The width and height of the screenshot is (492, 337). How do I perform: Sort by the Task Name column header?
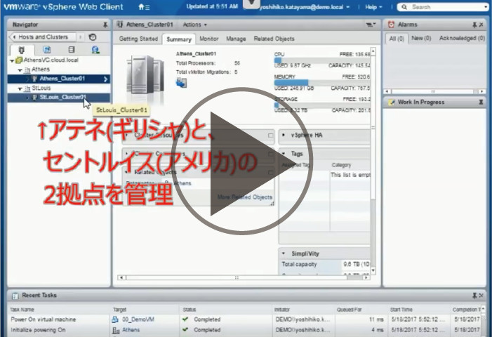22,310
